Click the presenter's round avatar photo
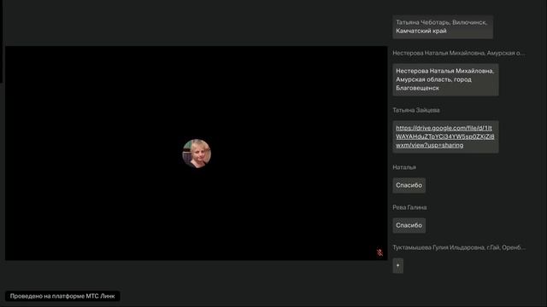This screenshot has height=307, width=547. click(x=197, y=153)
